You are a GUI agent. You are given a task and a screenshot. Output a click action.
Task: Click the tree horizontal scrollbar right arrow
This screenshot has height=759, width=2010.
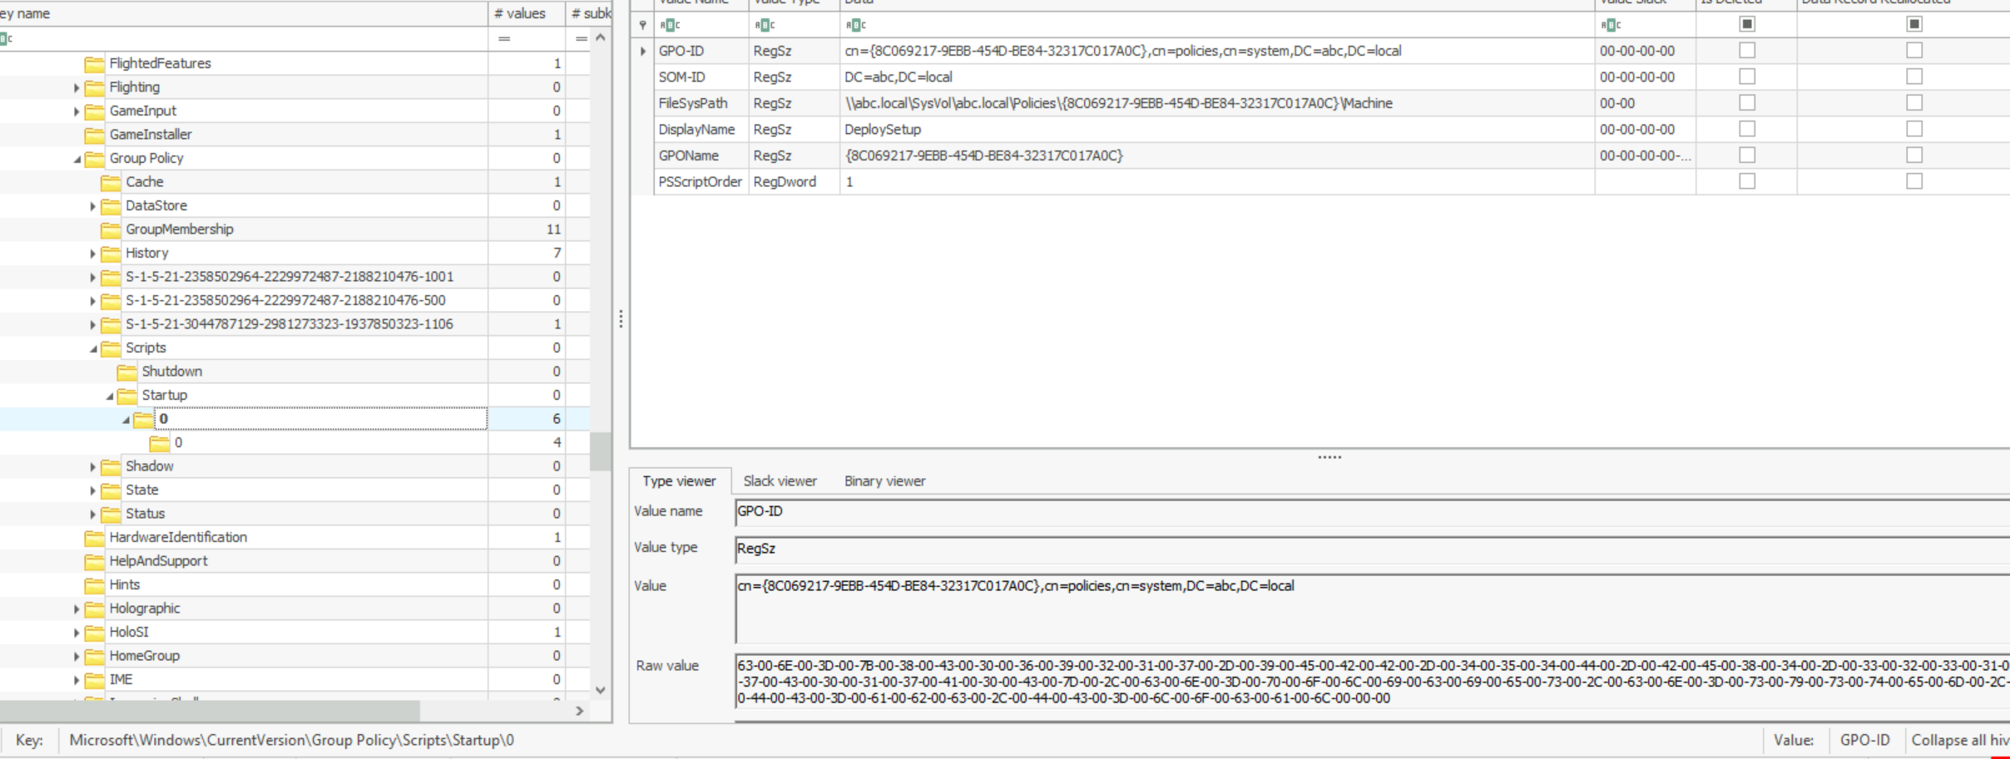point(580,712)
